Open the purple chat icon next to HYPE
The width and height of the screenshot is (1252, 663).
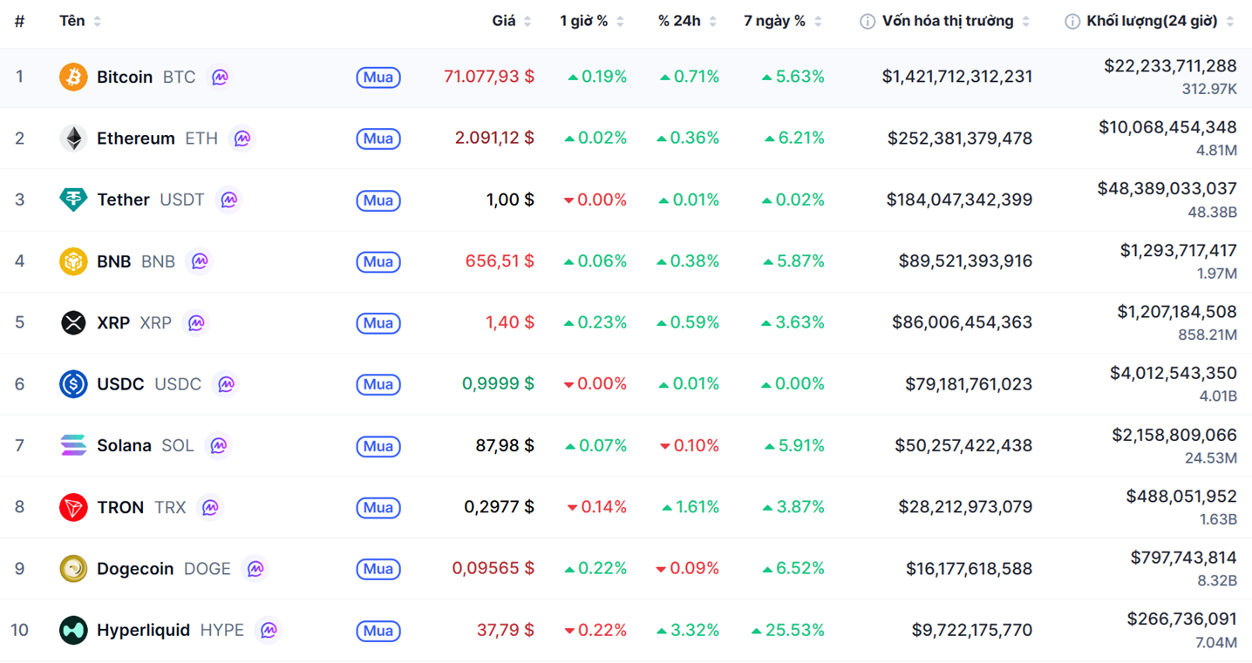tap(269, 630)
